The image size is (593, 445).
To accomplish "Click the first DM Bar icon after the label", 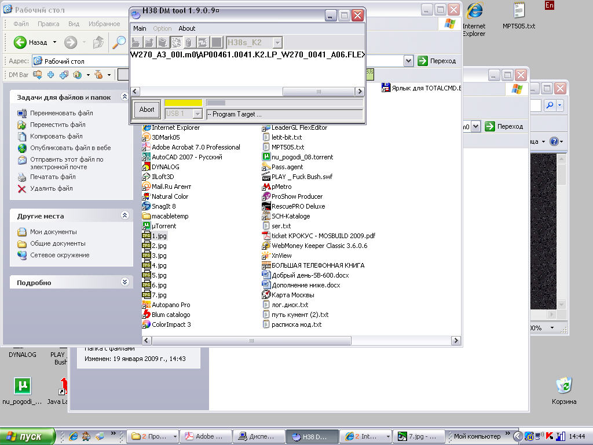I will pyautogui.click(x=38, y=75).
